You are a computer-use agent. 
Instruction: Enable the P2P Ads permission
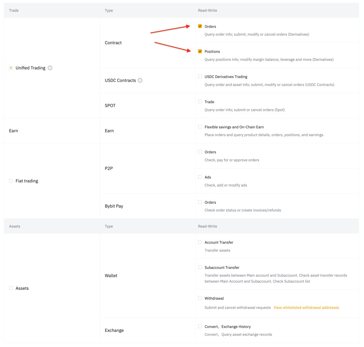click(200, 177)
